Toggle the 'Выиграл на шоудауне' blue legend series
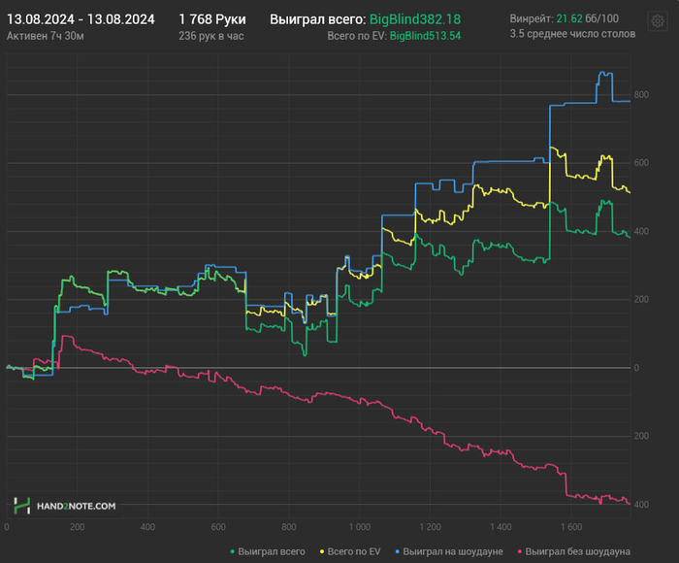The height and width of the screenshot is (563, 679). pyautogui.click(x=449, y=551)
